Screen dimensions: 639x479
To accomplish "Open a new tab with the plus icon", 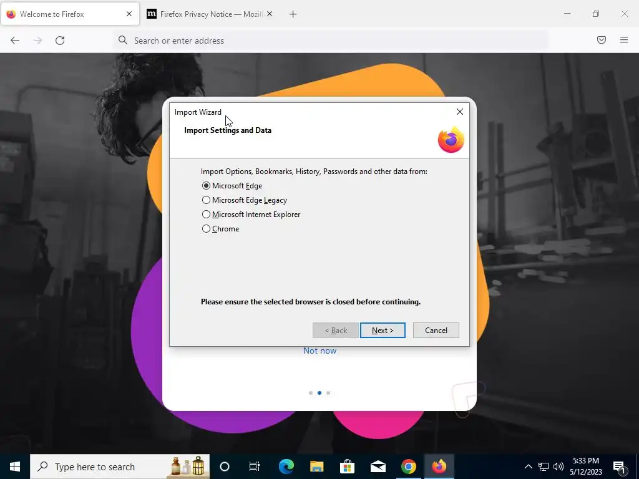I will coord(293,14).
